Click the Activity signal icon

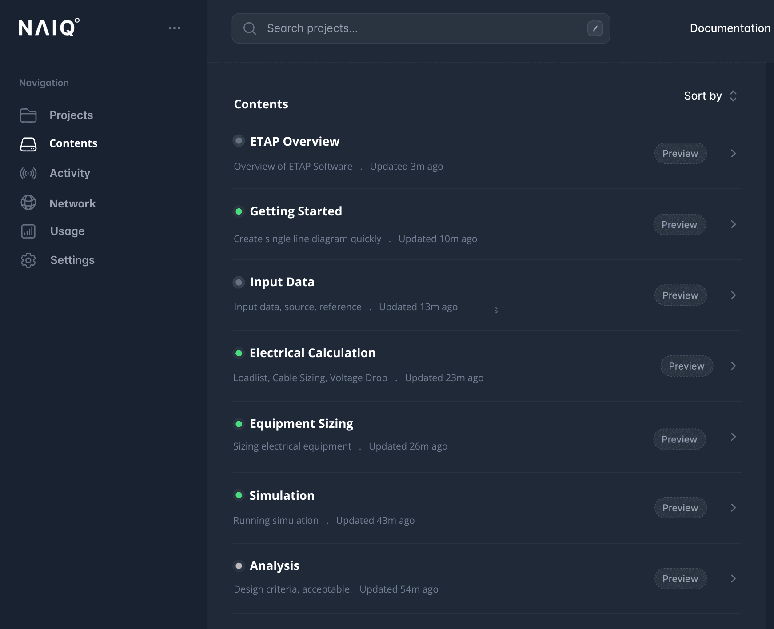[x=28, y=173]
